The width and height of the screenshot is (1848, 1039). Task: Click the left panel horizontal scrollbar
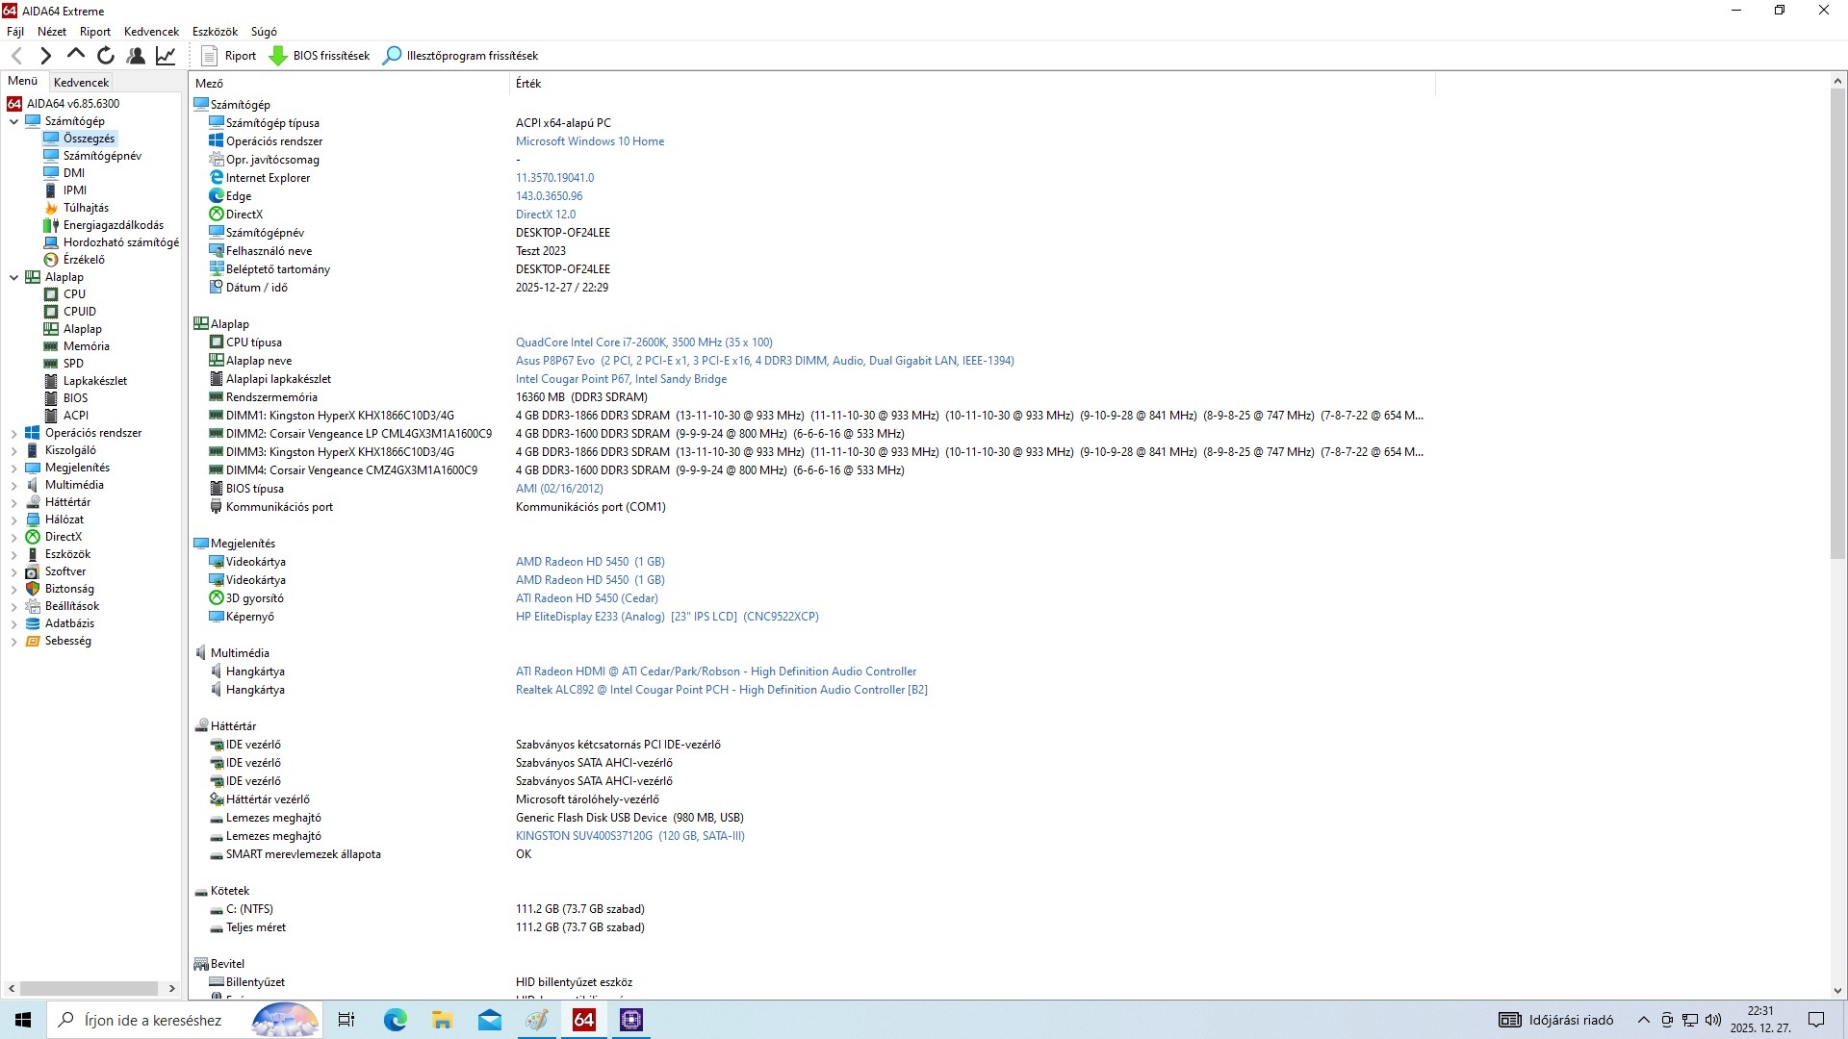(89, 988)
